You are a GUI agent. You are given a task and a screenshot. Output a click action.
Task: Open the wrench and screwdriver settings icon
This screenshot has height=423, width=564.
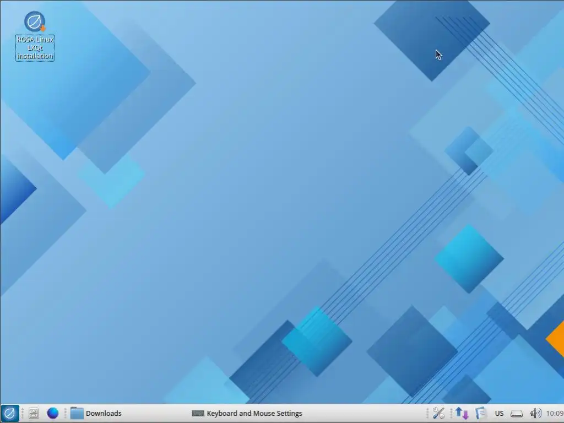tap(438, 413)
